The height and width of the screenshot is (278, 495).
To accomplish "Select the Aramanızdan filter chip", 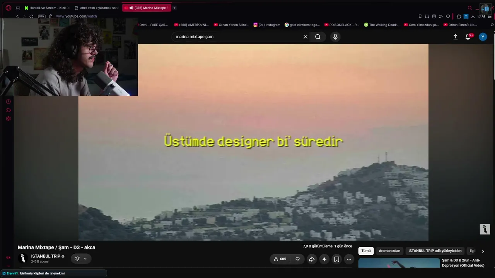I will 389,251.
